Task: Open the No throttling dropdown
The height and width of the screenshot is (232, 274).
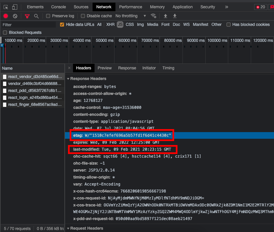Action: coord(131,16)
